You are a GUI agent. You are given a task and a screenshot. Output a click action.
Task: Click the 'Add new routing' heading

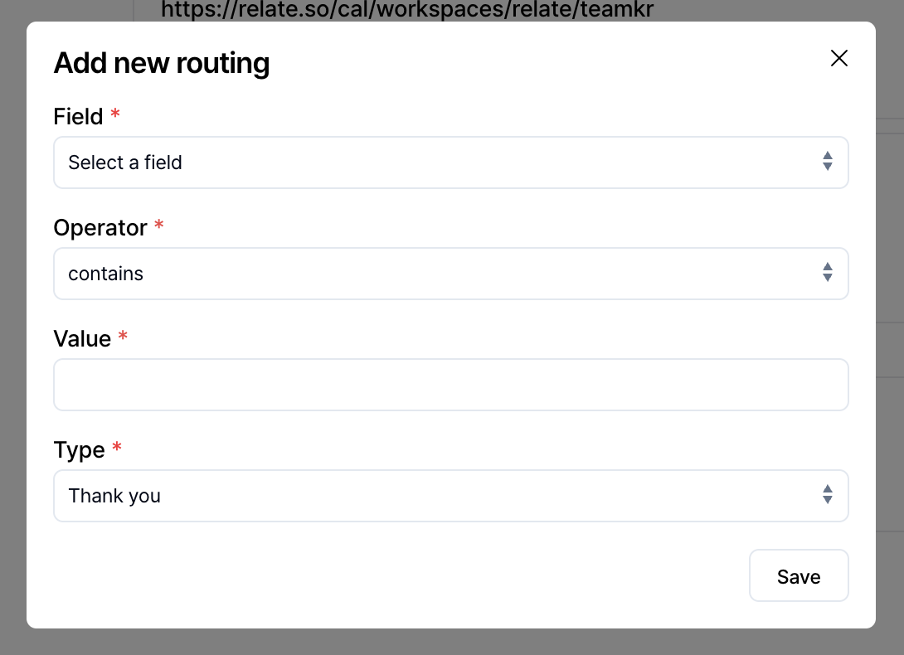tap(162, 62)
